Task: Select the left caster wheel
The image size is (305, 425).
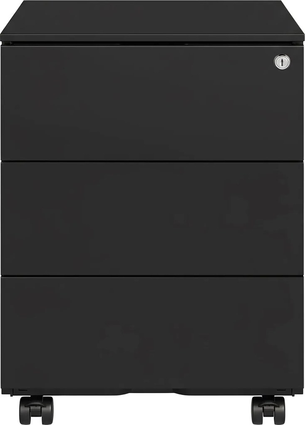Action: coord(36,410)
